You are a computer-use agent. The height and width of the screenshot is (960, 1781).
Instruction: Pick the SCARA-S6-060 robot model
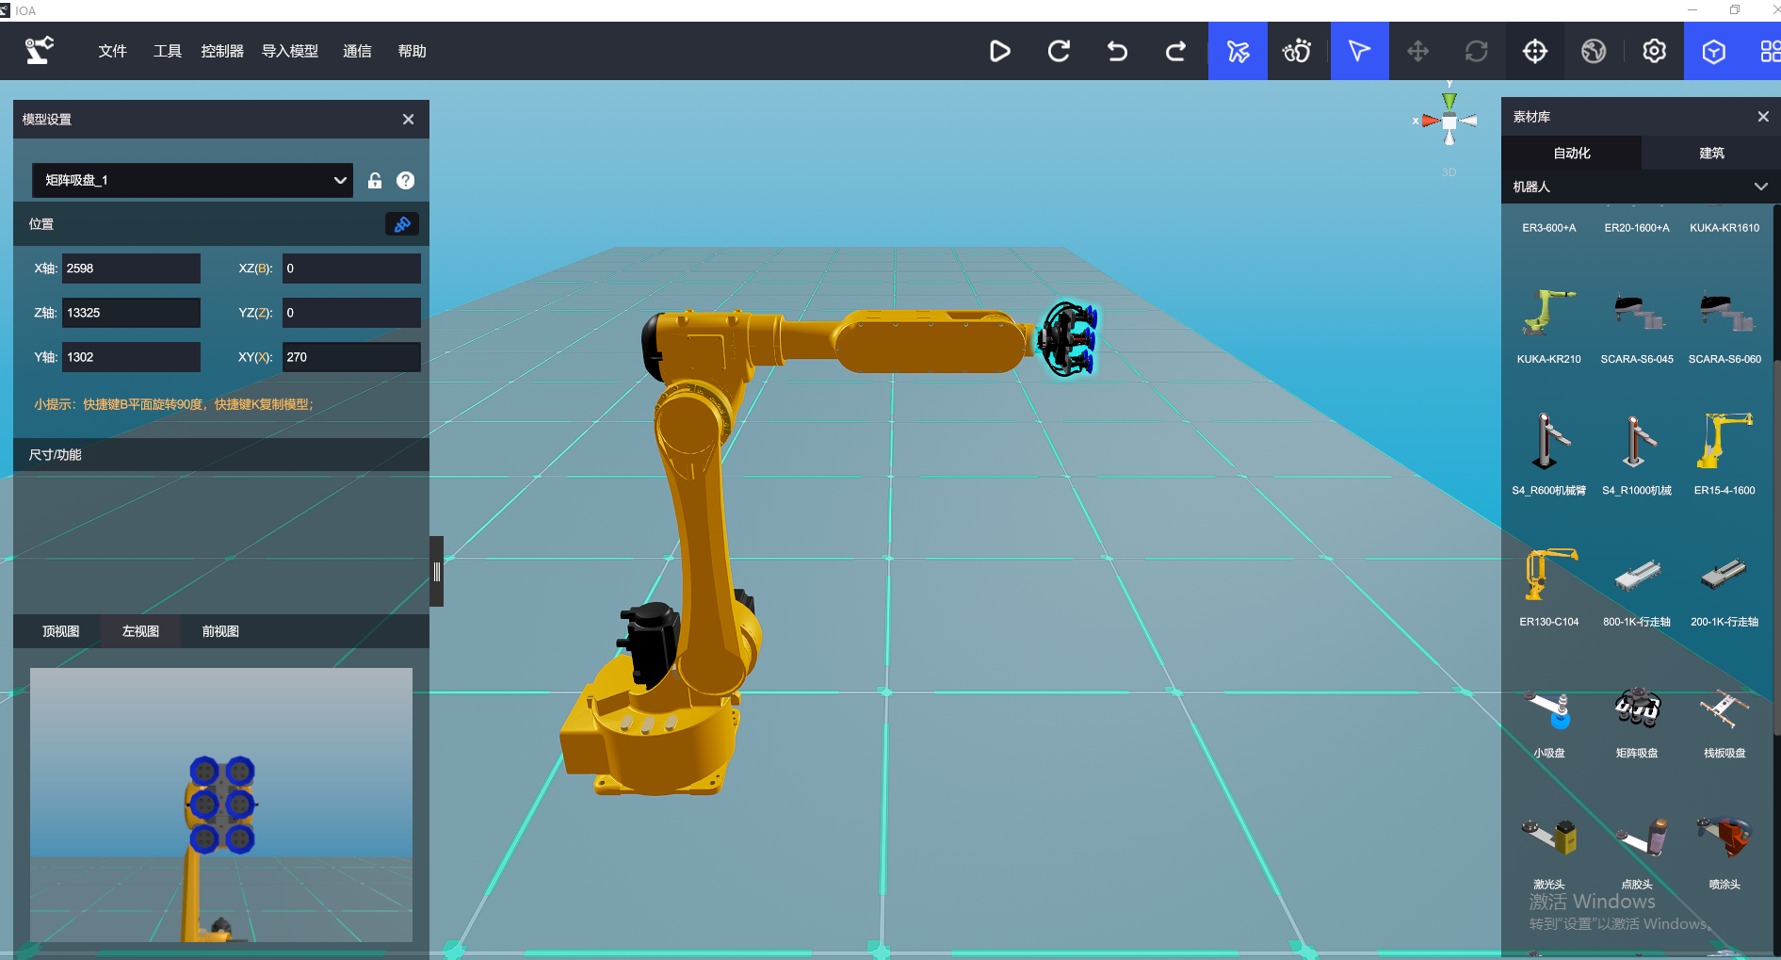[1724, 325]
